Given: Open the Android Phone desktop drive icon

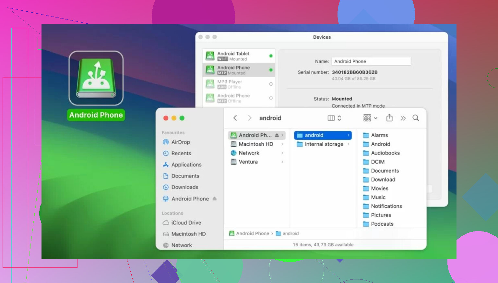Looking at the screenshot, I should pos(96,78).
